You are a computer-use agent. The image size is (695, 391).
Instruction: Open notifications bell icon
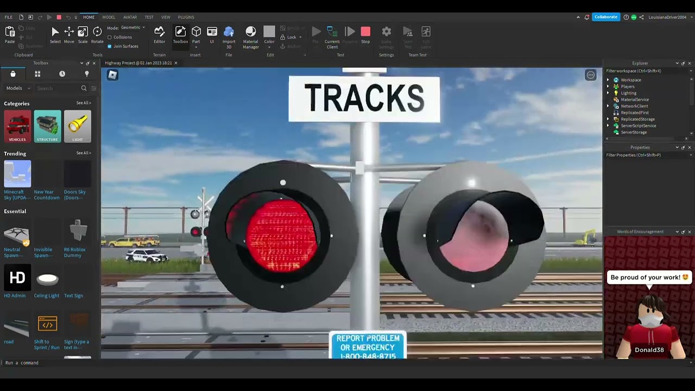[587, 17]
